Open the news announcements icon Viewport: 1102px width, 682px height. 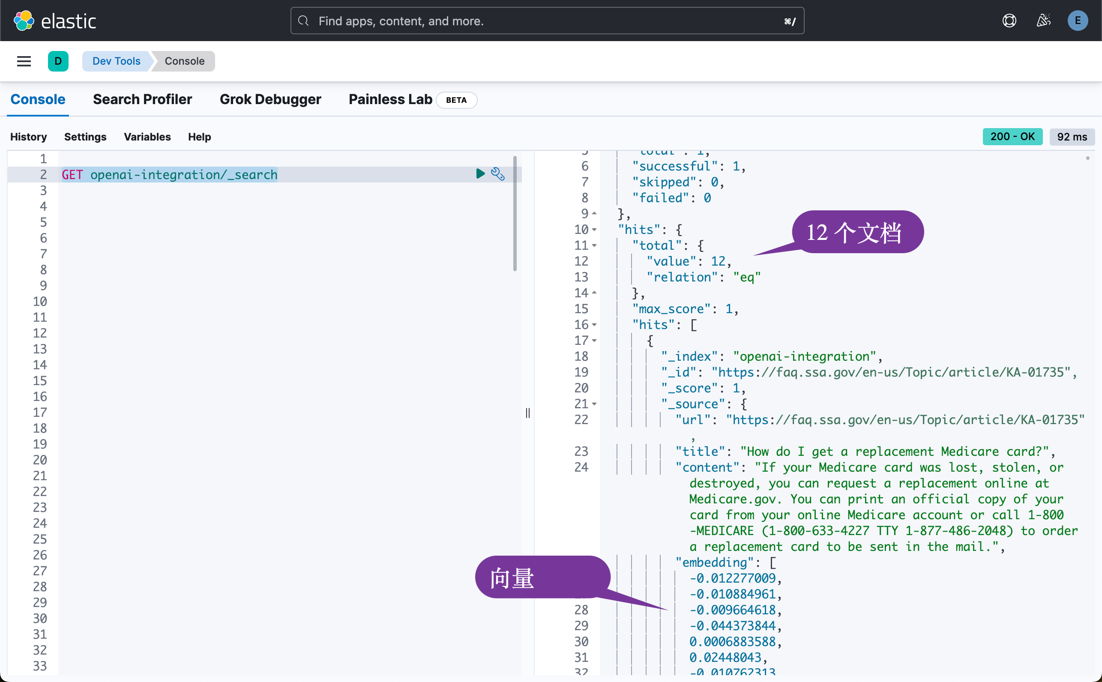point(1043,20)
